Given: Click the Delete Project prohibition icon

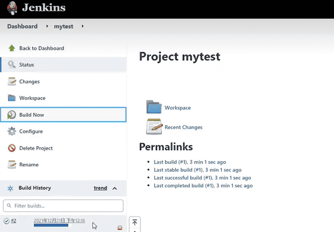Looking at the screenshot, I should point(12,148).
